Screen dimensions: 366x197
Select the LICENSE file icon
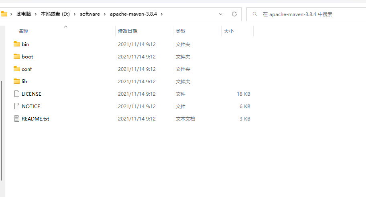17,94
